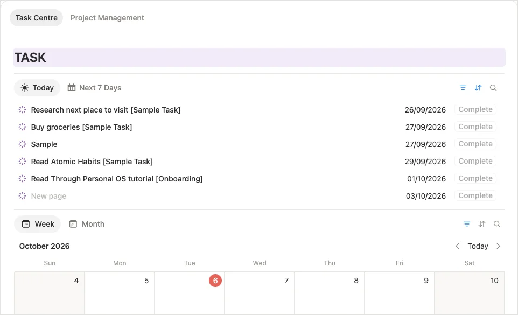This screenshot has height=315, width=518.
Task: Click status icon of Read Atomic Habits task
Action: tap(22, 161)
